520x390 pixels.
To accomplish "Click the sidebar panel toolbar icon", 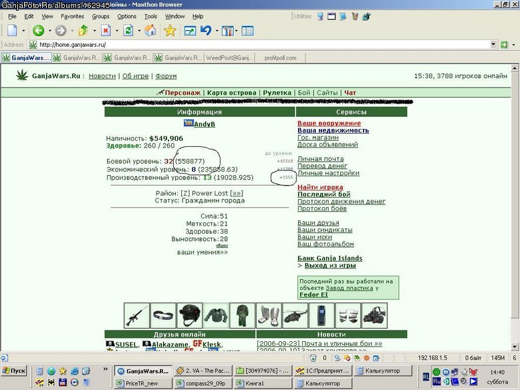I will [x=247, y=31].
